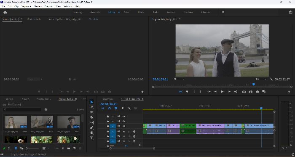
Task: Select the Type tool
Action: 91,138
